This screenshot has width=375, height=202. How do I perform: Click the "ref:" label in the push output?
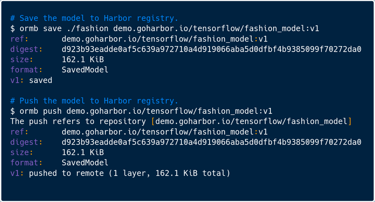[19, 132]
